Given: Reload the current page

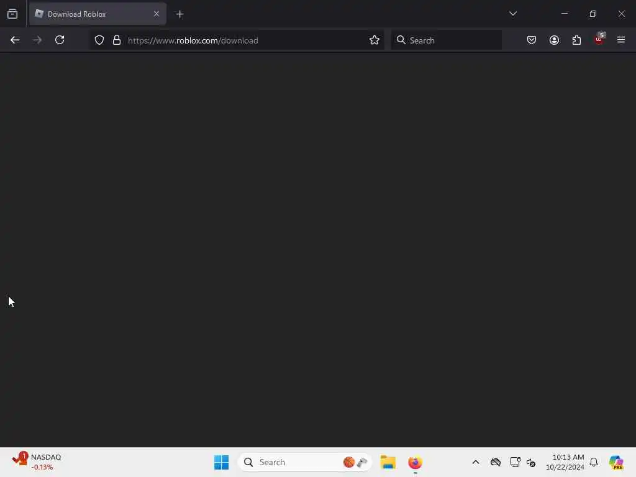Looking at the screenshot, I should click(x=60, y=40).
